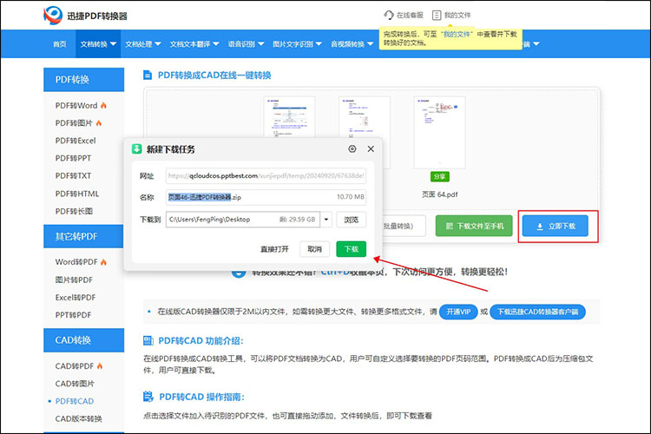Open CAD转PDF in sidebar
Image resolution: width=651 pixels, height=434 pixels.
click(75, 366)
